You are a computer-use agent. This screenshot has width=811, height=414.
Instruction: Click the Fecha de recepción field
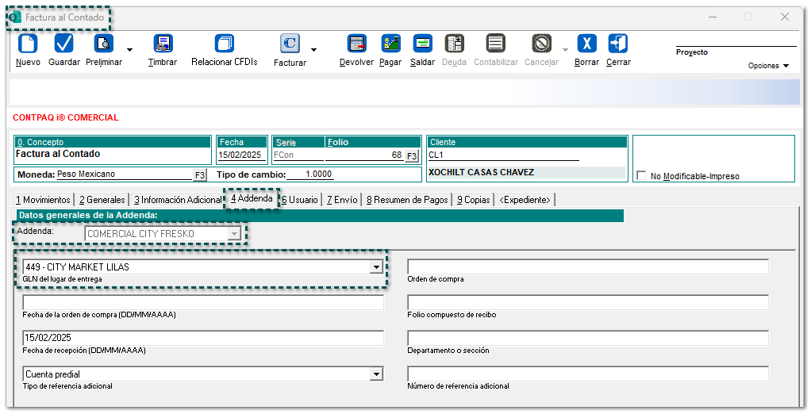tap(202, 338)
